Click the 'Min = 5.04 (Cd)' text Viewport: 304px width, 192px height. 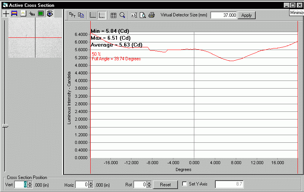pos(110,31)
